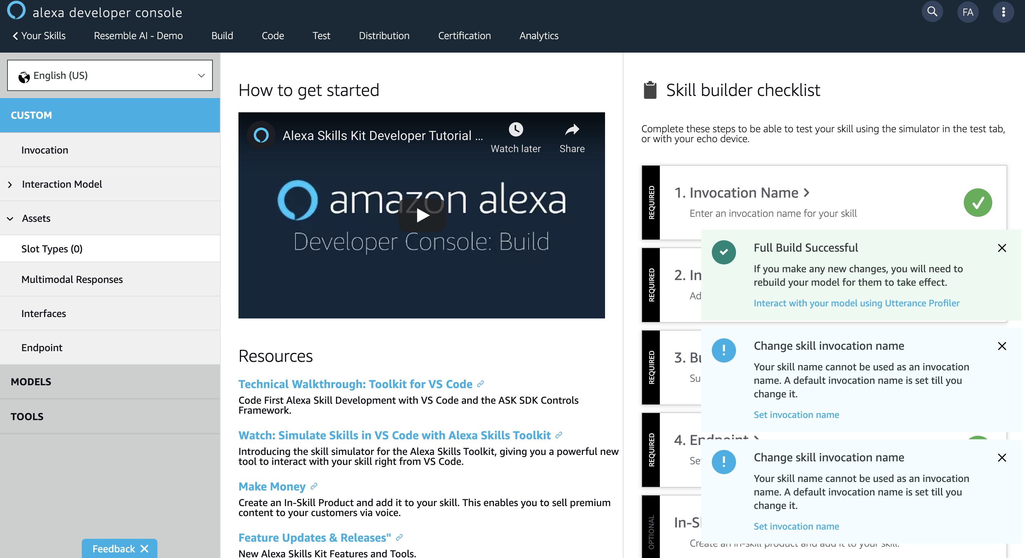Click Set invocation name in the second alert
Viewport: 1025px width, 558px height.
pos(796,526)
